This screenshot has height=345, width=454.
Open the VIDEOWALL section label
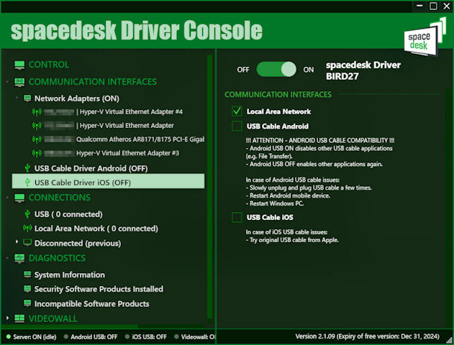pyautogui.click(x=53, y=318)
